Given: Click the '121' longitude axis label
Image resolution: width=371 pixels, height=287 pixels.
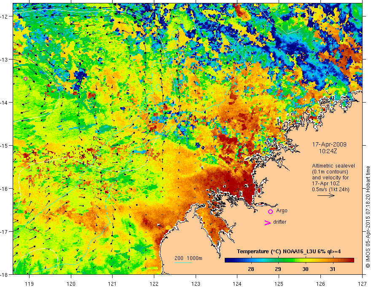Looking at the screenshot, I should tap(112, 284).
